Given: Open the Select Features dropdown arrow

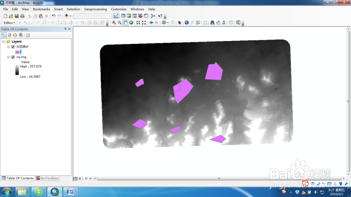Looking at the screenshot, I should pyautogui.click(x=168, y=22).
